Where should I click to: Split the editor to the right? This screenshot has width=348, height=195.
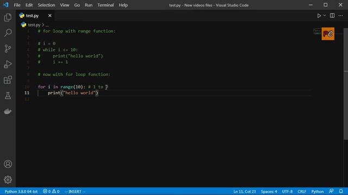tap(332, 16)
